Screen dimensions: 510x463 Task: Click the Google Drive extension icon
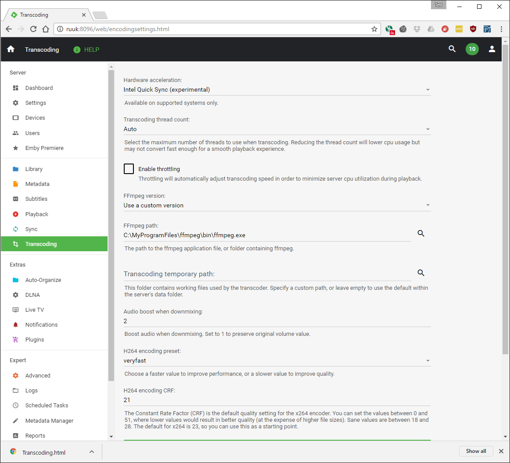[431, 29]
